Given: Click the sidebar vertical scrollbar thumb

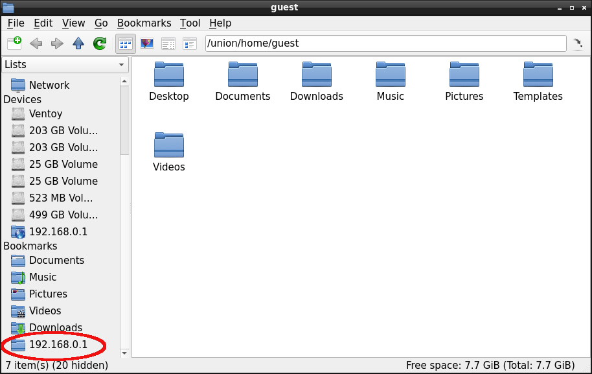Looking at the screenshot, I should pyautogui.click(x=124, y=121).
